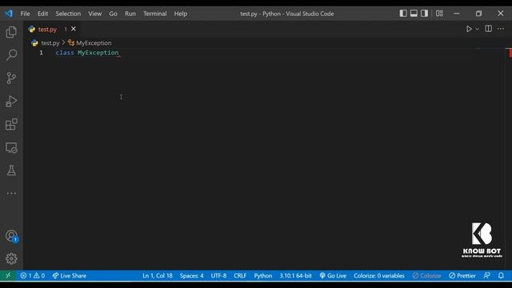Open the Search view

point(11,55)
